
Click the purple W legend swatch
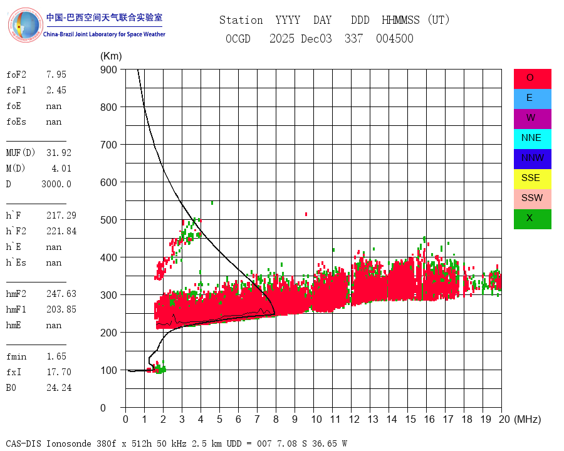coord(532,118)
